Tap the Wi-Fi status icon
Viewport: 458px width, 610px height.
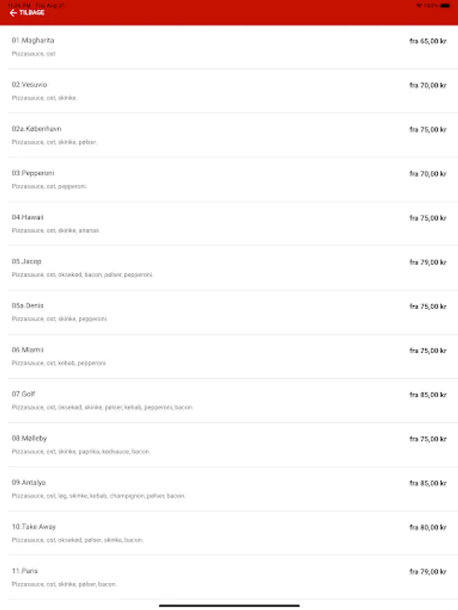pyautogui.click(x=419, y=5)
